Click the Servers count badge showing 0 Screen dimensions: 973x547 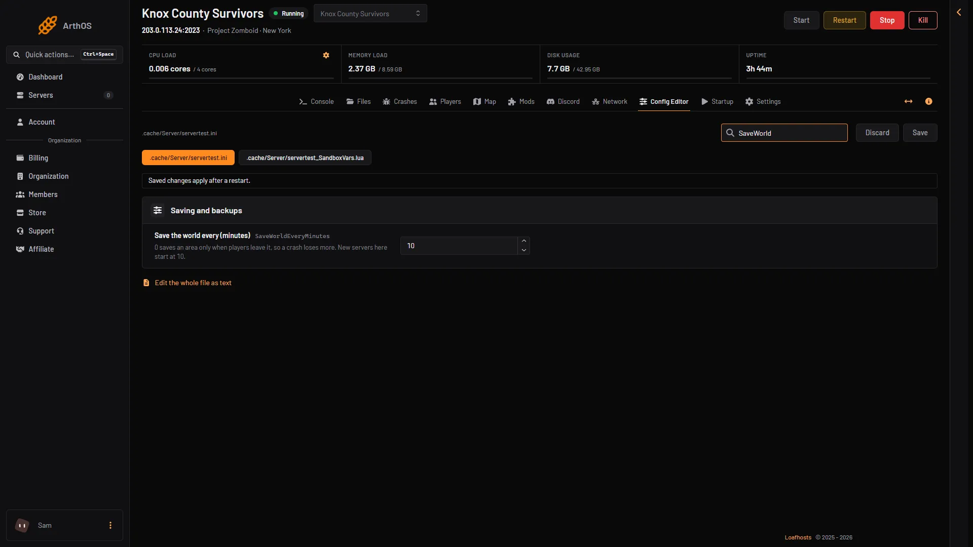pyautogui.click(x=108, y=95)
